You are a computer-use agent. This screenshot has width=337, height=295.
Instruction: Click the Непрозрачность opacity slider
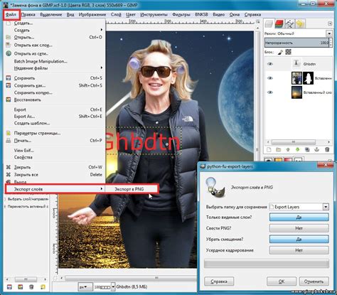296,43
